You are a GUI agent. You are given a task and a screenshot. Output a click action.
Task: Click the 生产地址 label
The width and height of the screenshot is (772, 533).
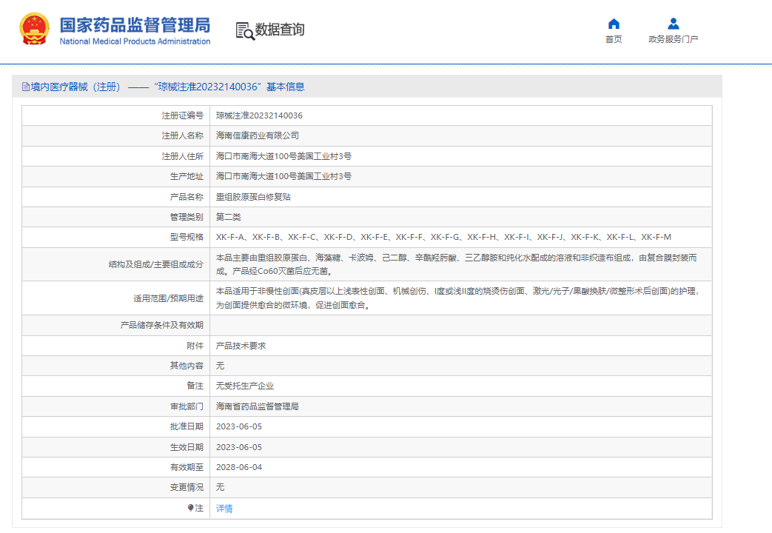tap(187, 176)
